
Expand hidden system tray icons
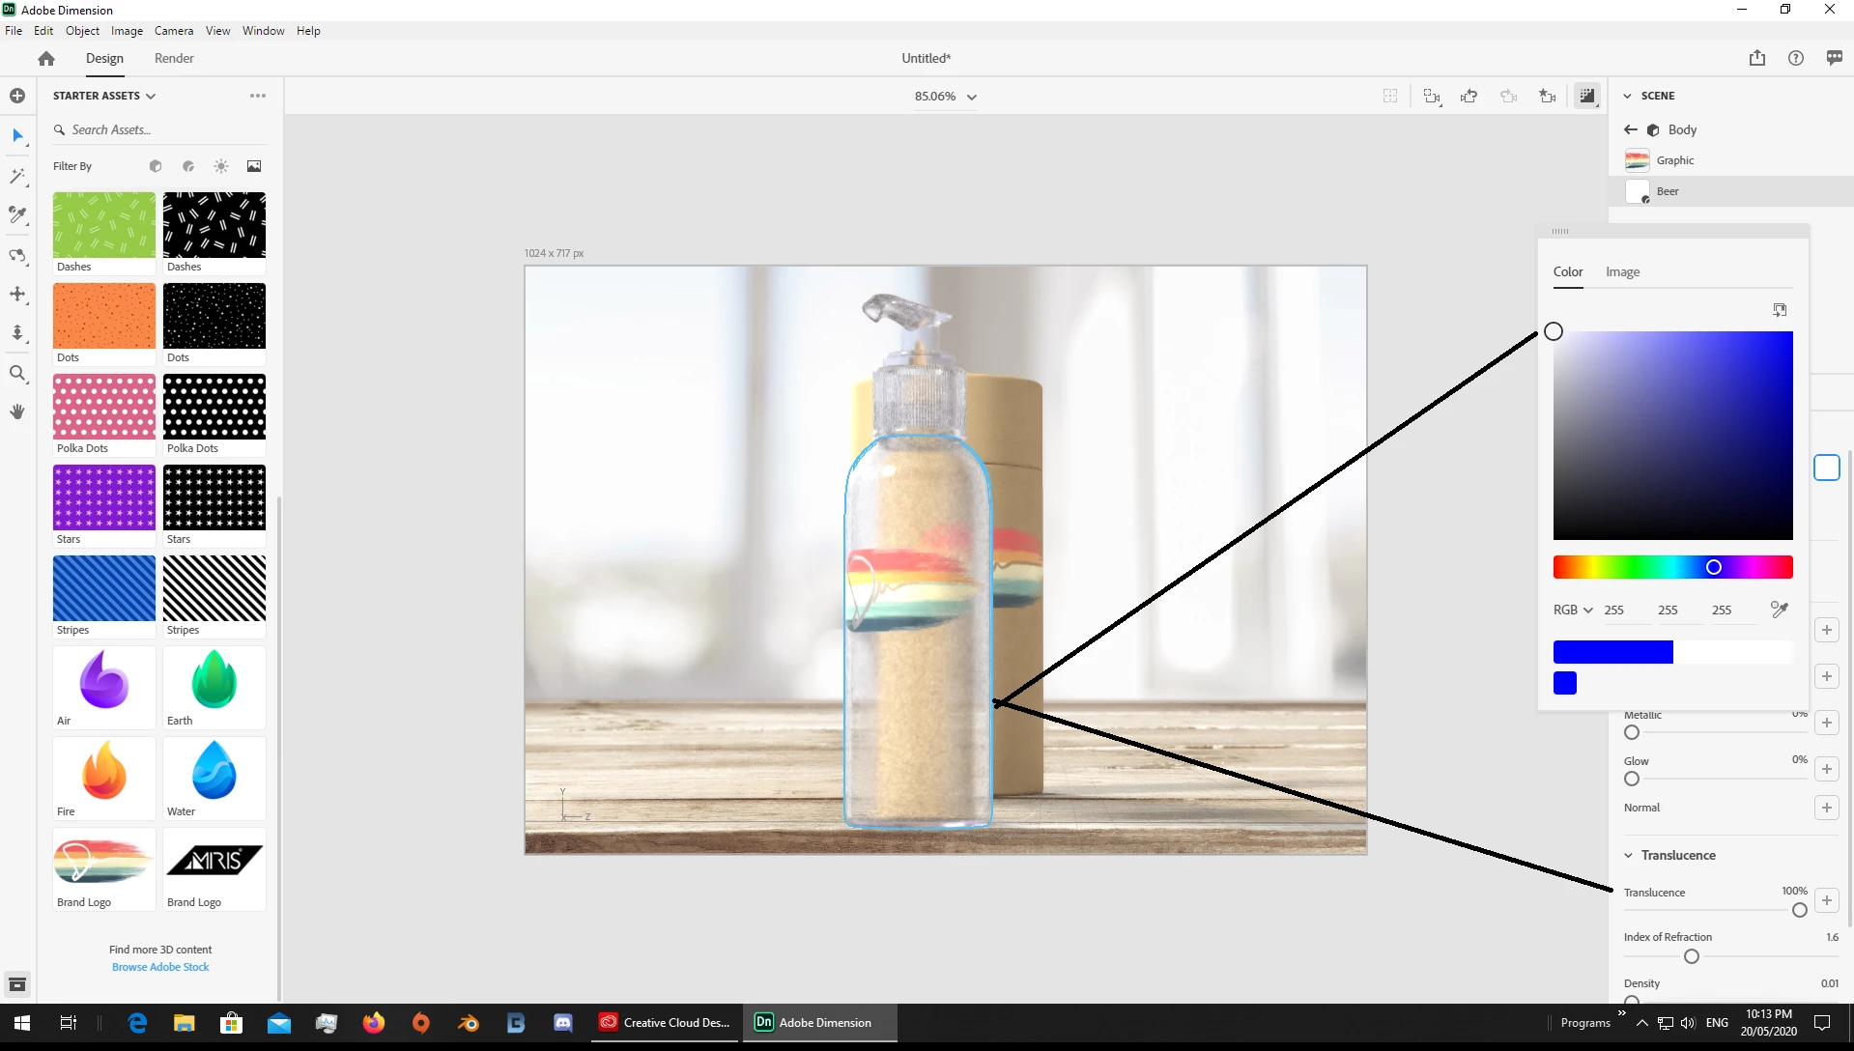point(1642,1023)
